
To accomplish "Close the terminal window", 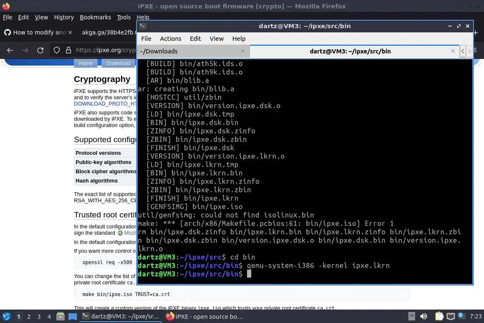I will [x=468, y=26].
